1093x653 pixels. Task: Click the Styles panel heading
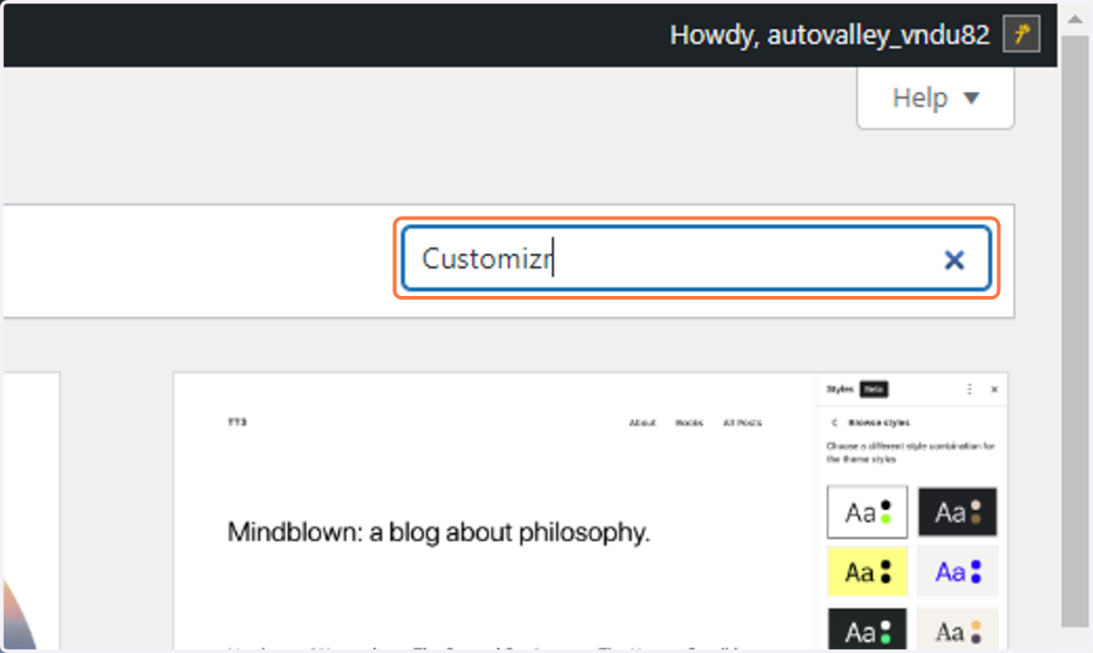841,389
